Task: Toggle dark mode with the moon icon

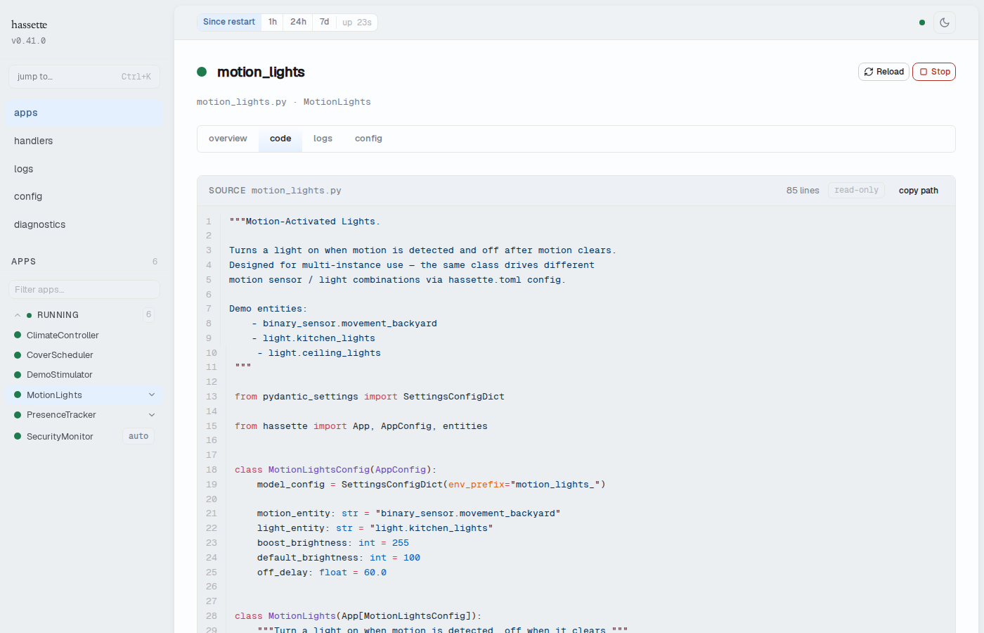Action: (945, 23)
